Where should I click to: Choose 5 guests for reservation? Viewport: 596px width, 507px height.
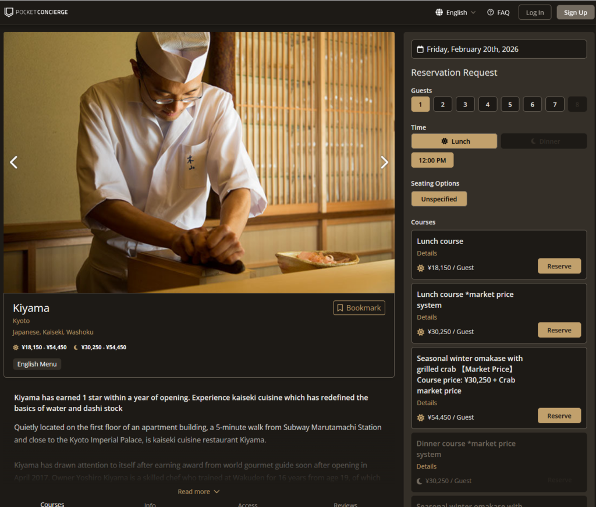click(510, 104)
